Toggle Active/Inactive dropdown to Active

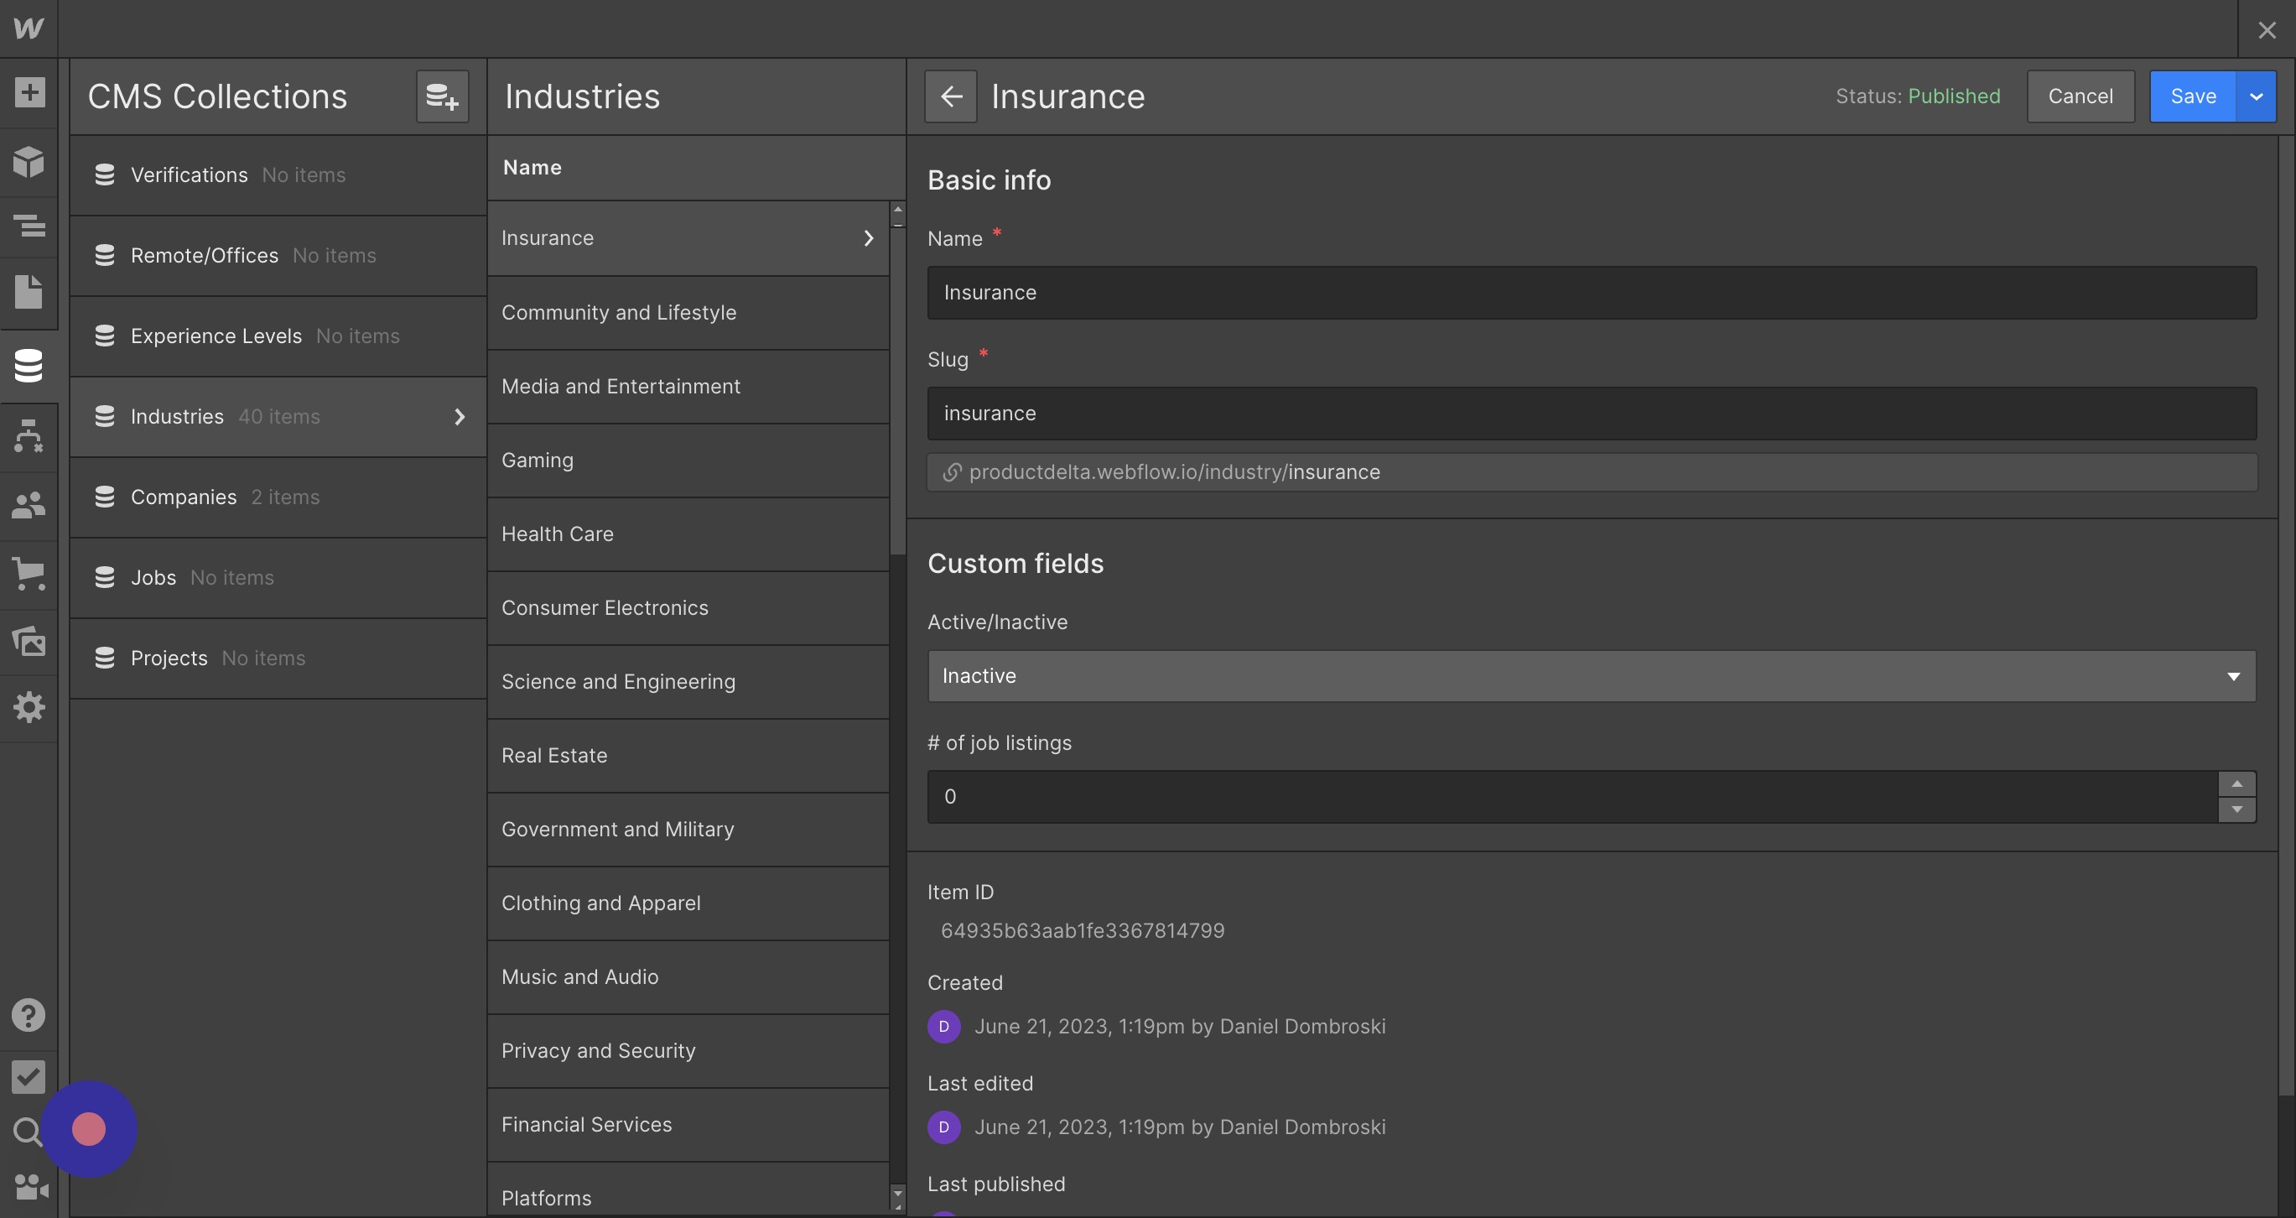click(1592, 676)
